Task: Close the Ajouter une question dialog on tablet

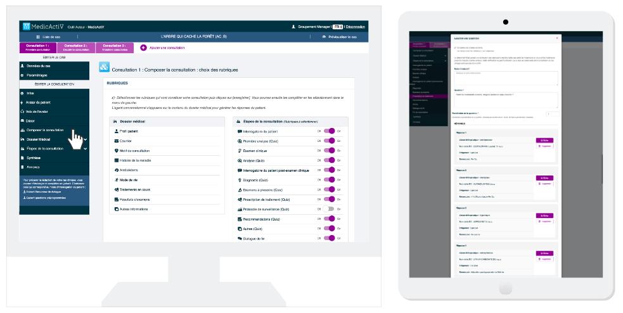Action: 556,38
